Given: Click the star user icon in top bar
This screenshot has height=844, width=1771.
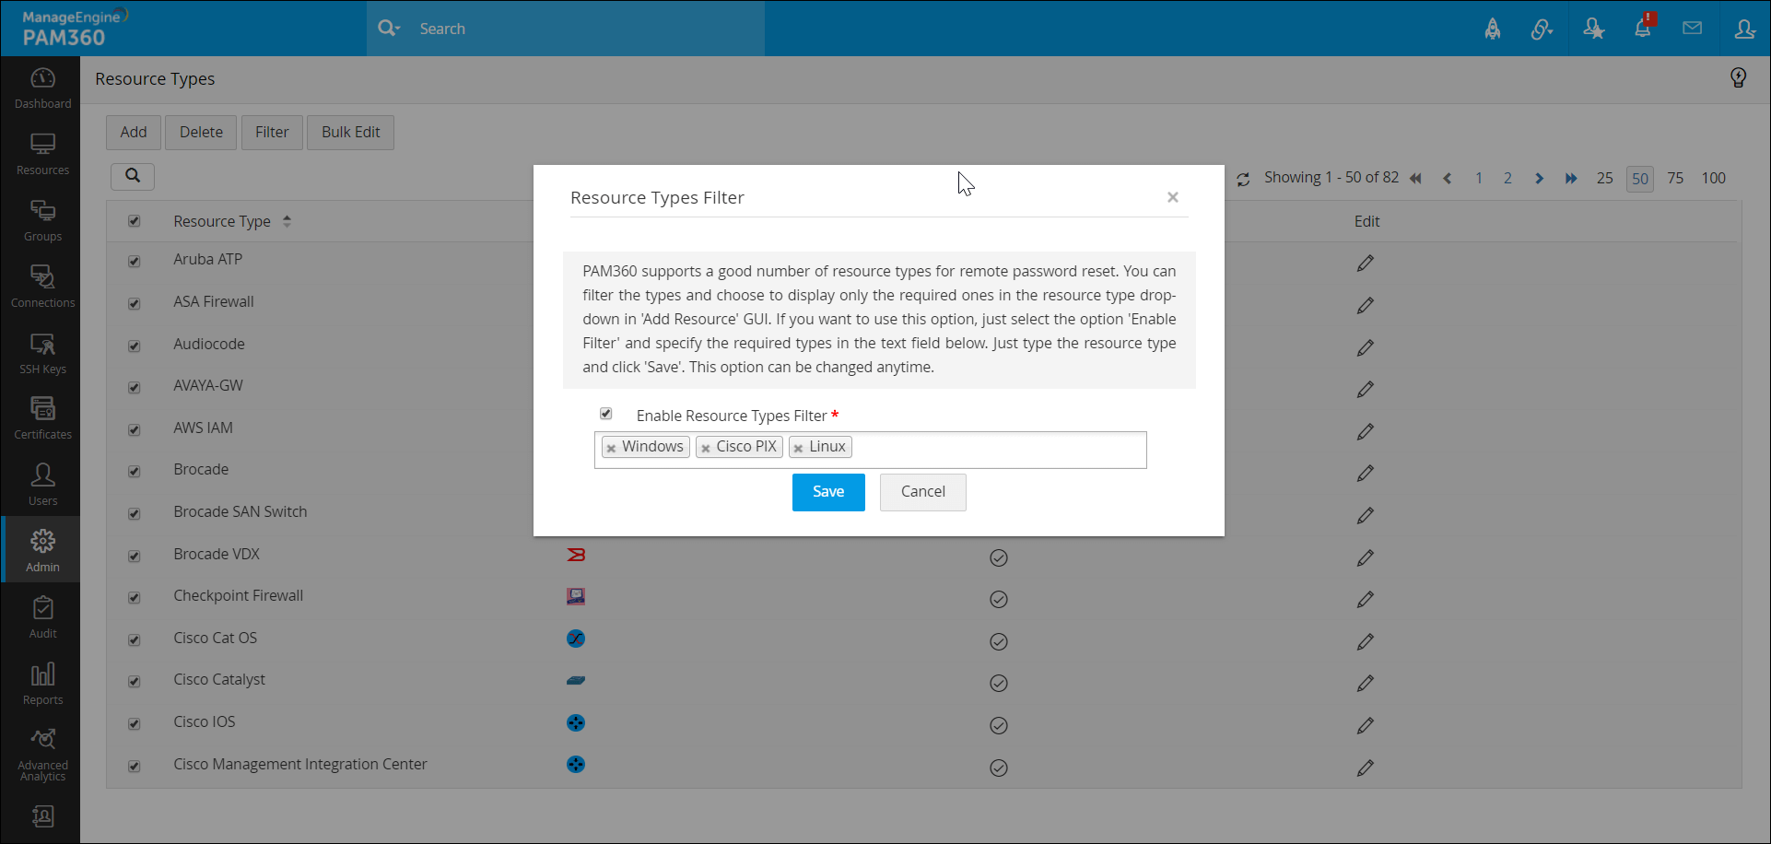Looking at the screenshot, I should [1593, 29].
